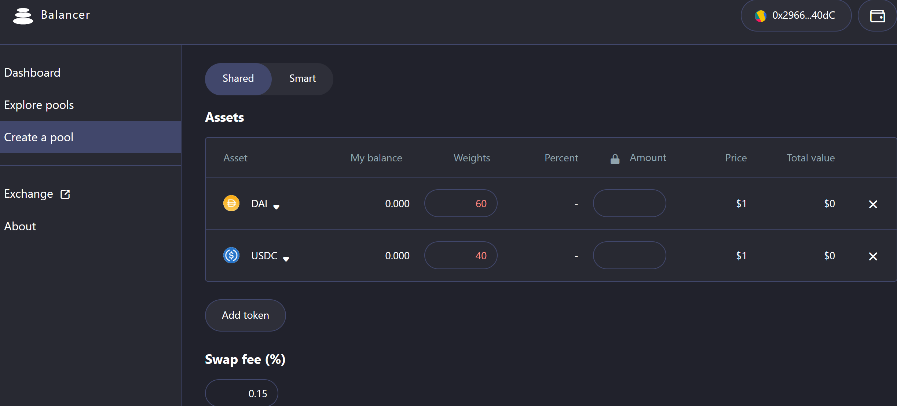Screen dimensions: 897x406
Task: Open the wallet icon button
Action: pos(877,16)
